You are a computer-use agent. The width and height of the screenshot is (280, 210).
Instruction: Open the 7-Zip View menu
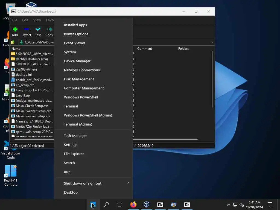point(37,20)
